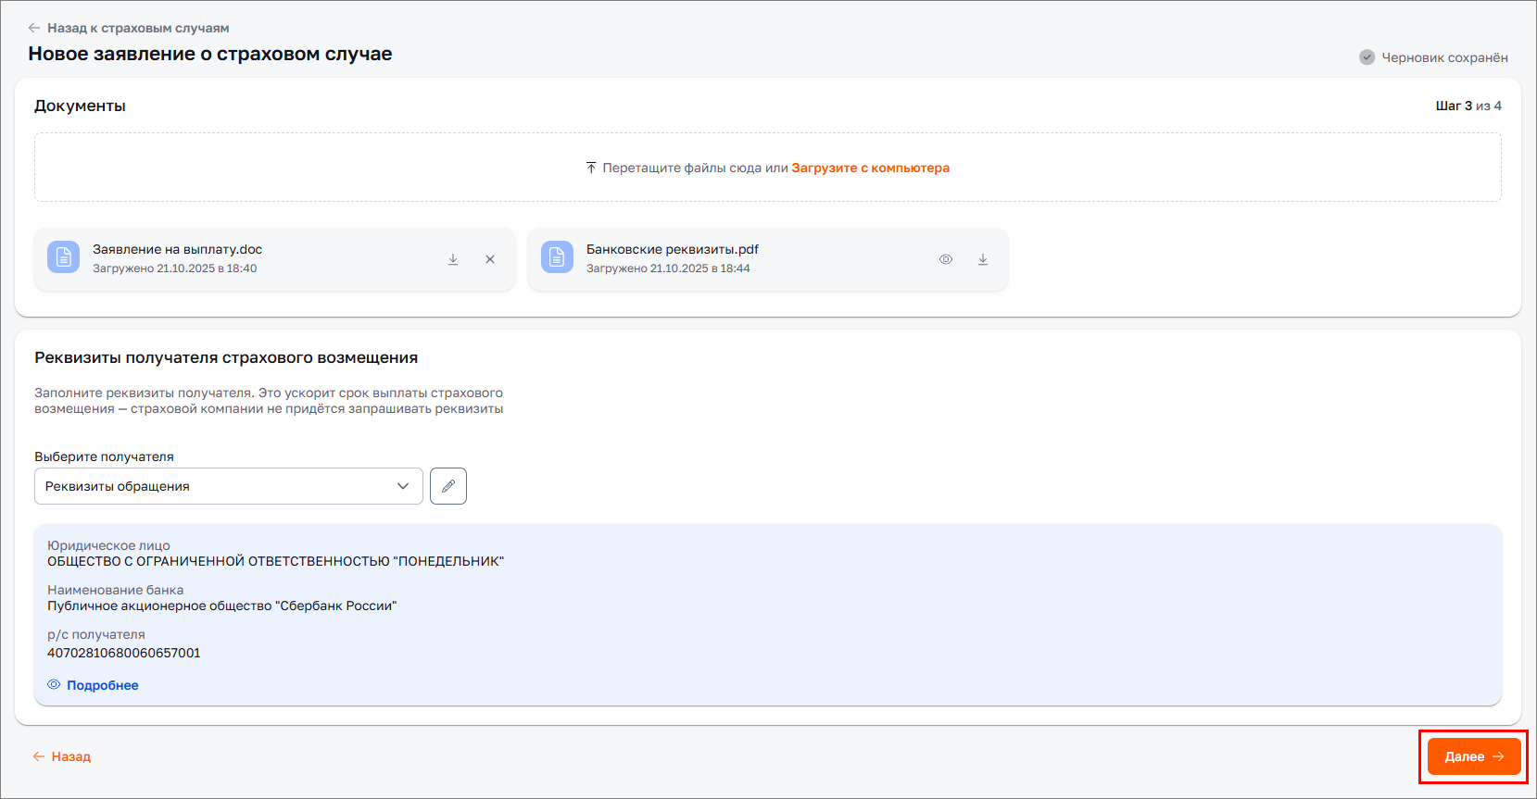
Task: Download the Заявление на выплату.doc file
Action: (x=453, y=259)
